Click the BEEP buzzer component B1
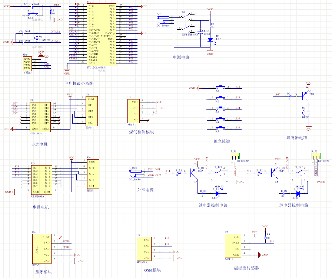This screenshot has height=278, width=332. (x=305, y=112)
